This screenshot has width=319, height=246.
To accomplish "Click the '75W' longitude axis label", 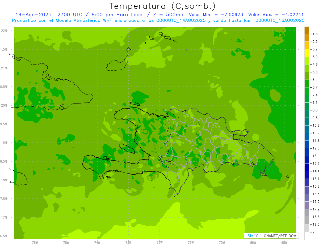I will 66,242.
